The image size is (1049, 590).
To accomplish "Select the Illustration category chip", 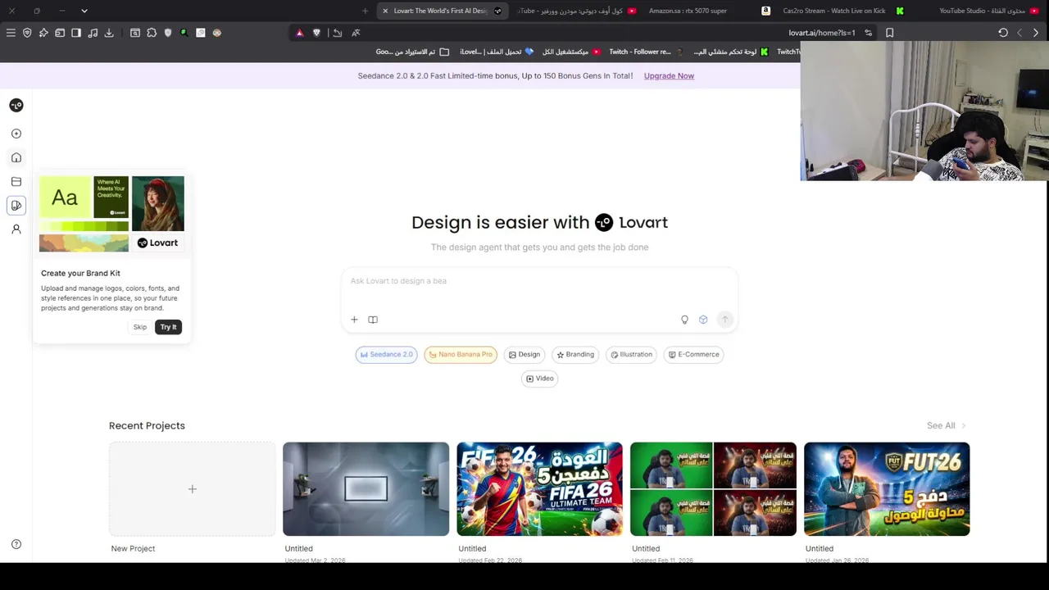I will (x=631, y=355).
